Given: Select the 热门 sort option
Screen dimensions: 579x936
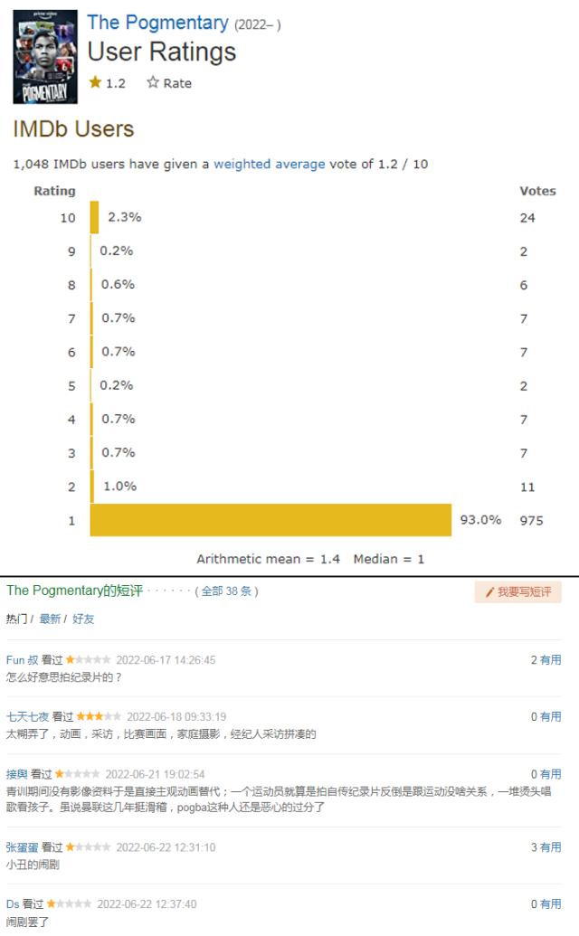Looking at the screenshot, I should (18, 619).
